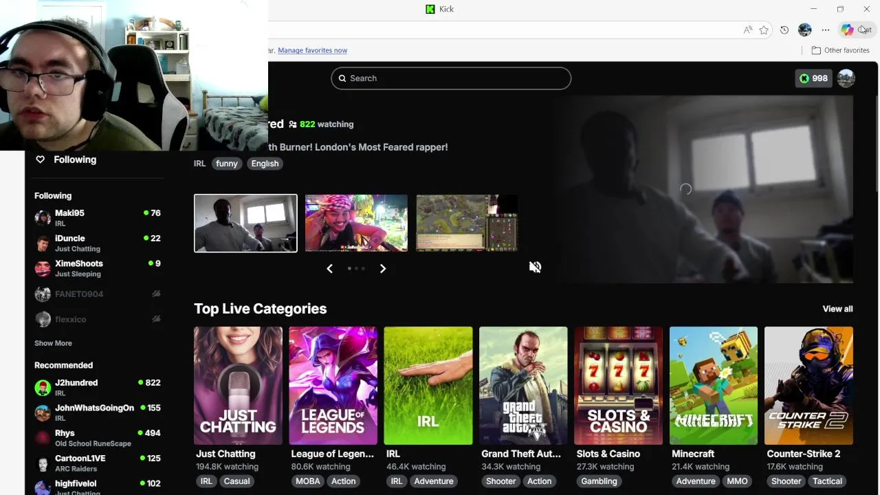Open J2hundred's recommended channel avatar
Viewport: 880px width, 495px height.
tap(43, 388)
